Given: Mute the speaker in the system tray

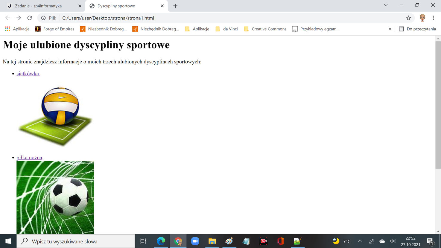Looking at the screenshot, I should (393, 241).
